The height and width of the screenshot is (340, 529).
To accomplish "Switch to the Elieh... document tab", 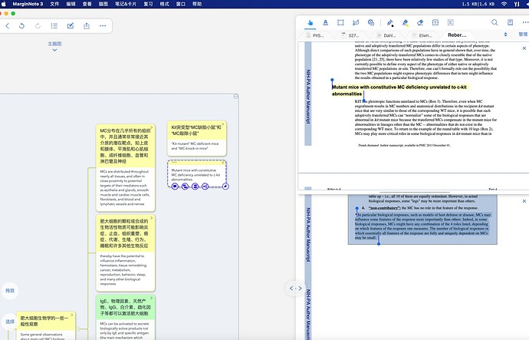I will (422, 35).
